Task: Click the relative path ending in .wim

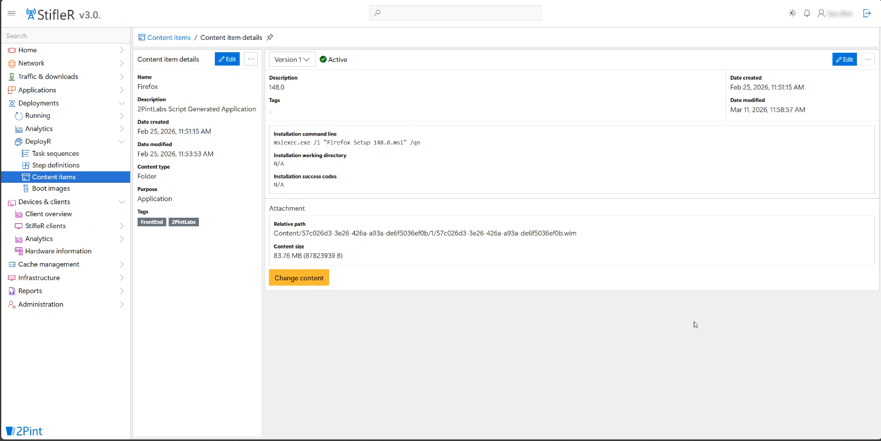Action: [425, 233]
